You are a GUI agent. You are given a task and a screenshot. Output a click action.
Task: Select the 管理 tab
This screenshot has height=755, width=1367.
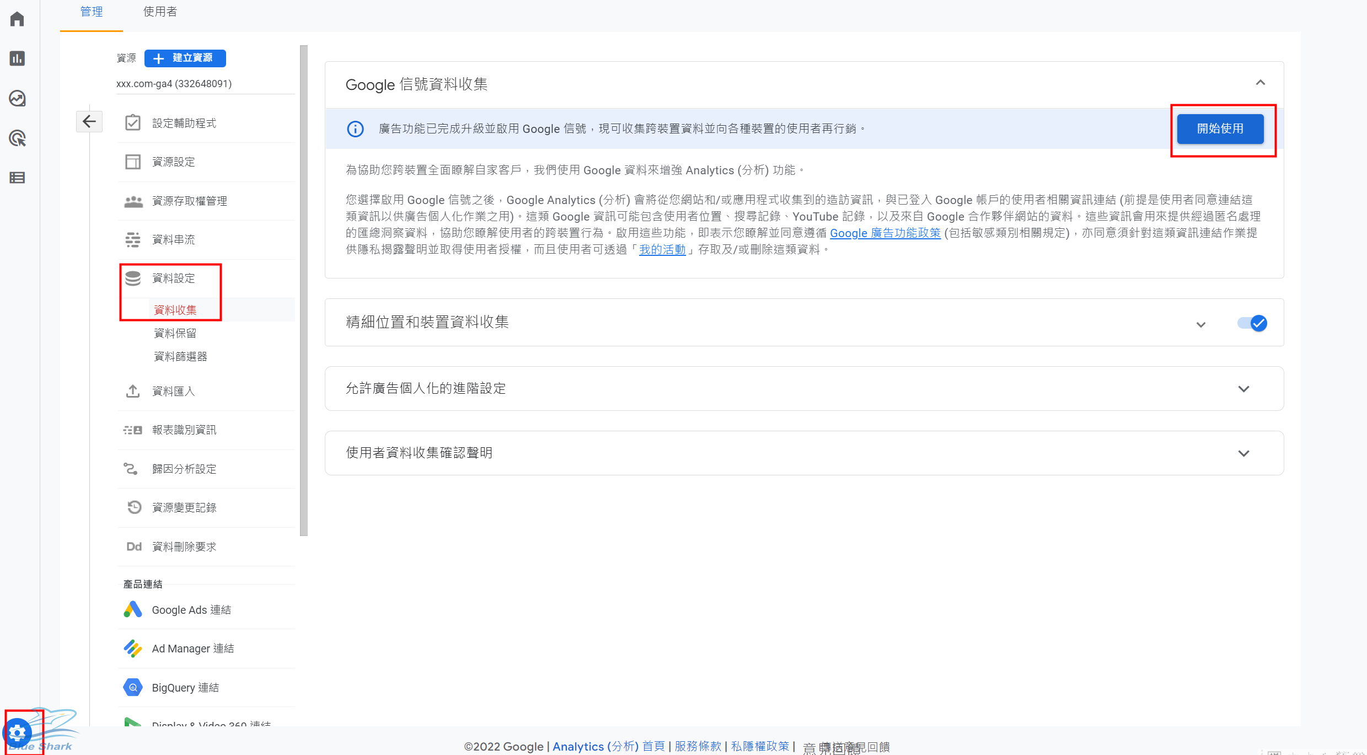pyautogui.click(x=92, y=12)
